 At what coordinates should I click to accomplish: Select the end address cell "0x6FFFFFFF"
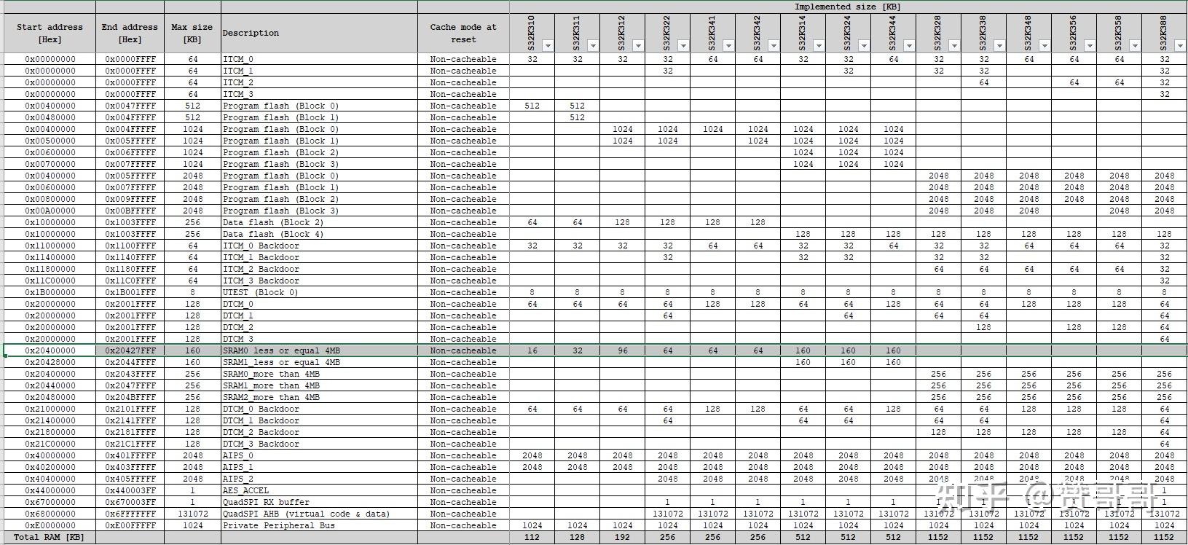point(130,514)
